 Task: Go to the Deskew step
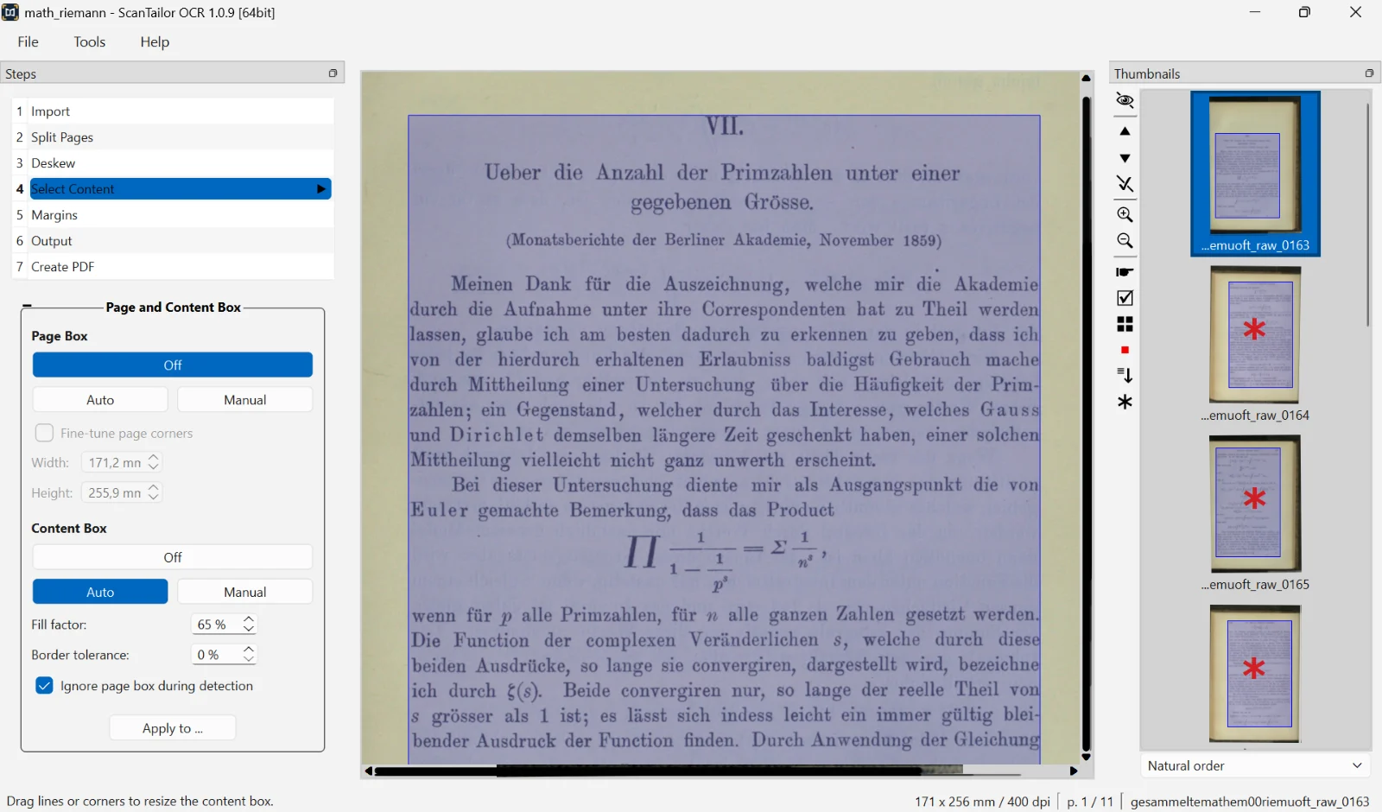(x=173, y=163)
